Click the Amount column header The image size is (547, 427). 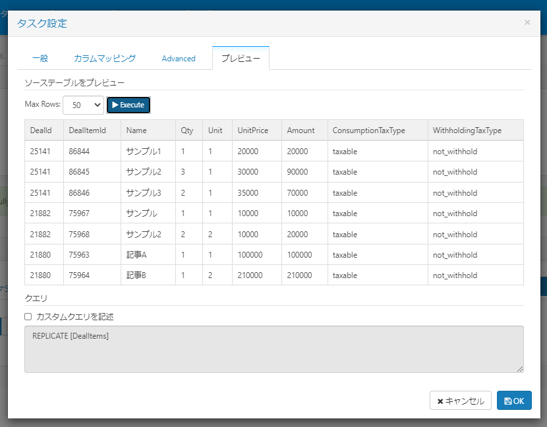(304, 130)
